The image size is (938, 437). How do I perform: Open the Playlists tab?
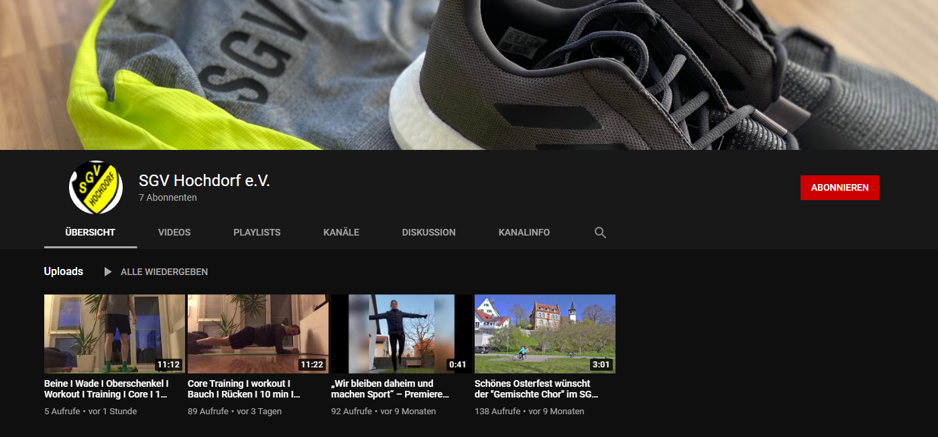[257, 233]
